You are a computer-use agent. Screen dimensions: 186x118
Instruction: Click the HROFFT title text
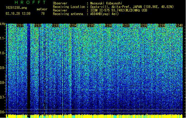click(x=30, y=2)
